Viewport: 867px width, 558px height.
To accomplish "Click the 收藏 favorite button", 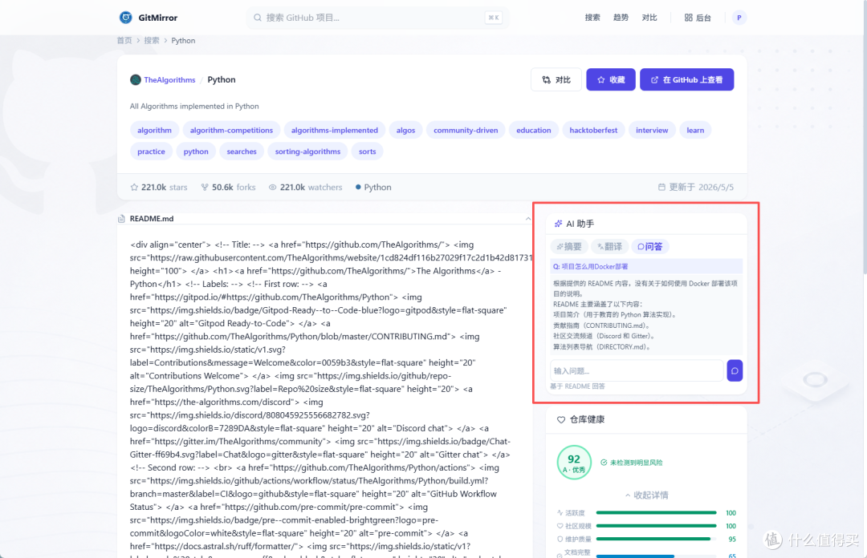I will (x=610, y=79).
